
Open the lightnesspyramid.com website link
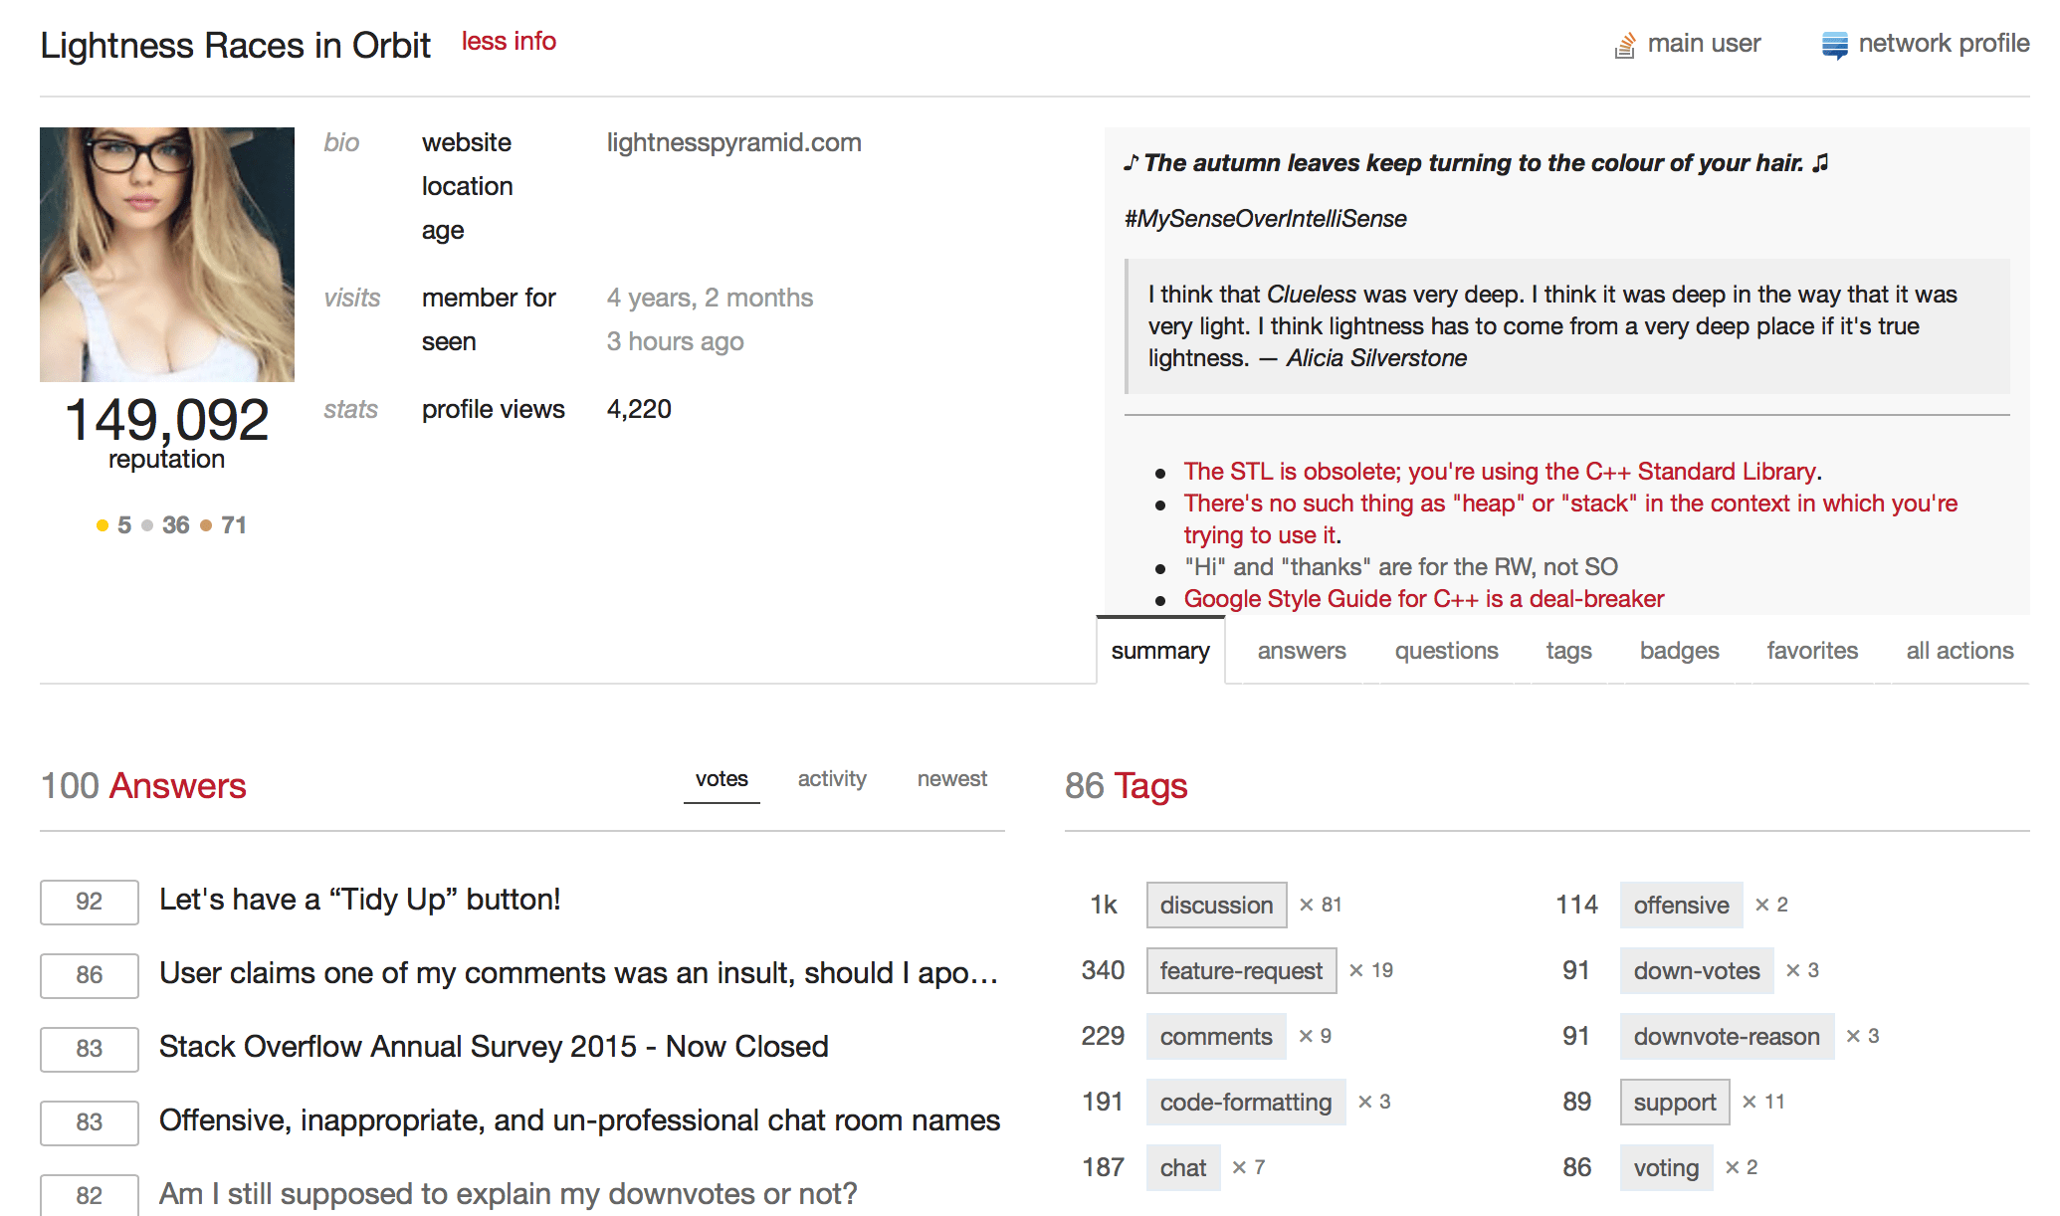[734, 142]
